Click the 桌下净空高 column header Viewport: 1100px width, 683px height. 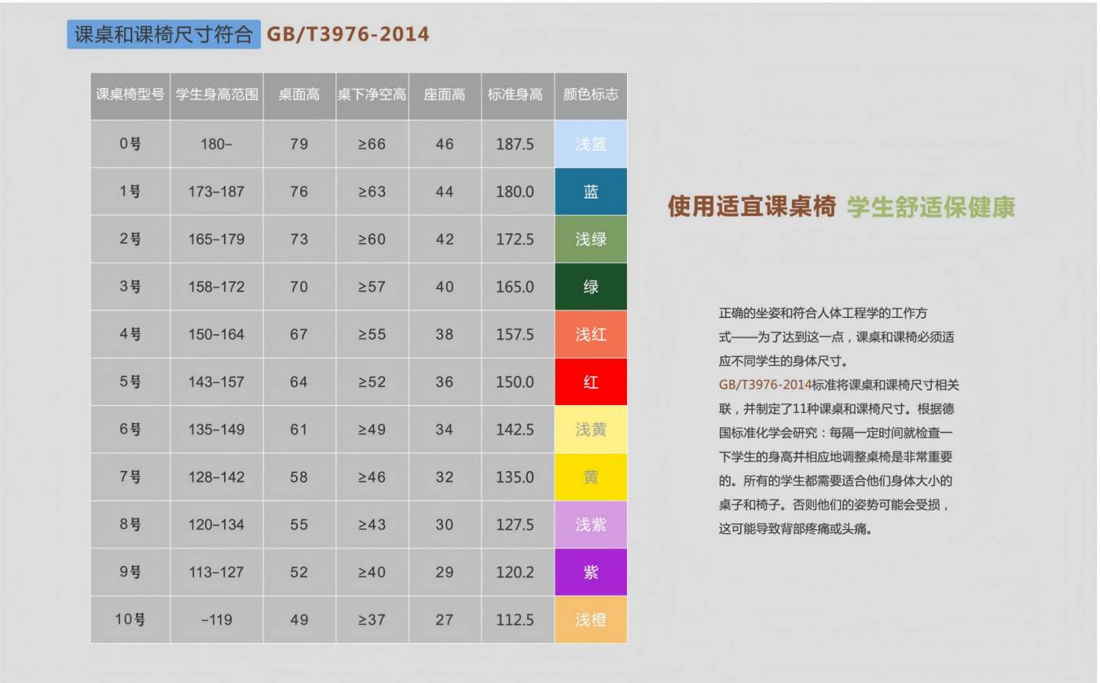tap(372, 95)
